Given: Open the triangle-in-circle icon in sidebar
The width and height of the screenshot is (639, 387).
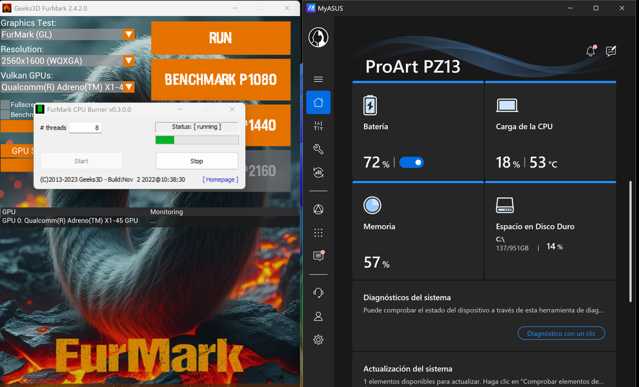Looking at the screenshot, I should click(318, 210).
